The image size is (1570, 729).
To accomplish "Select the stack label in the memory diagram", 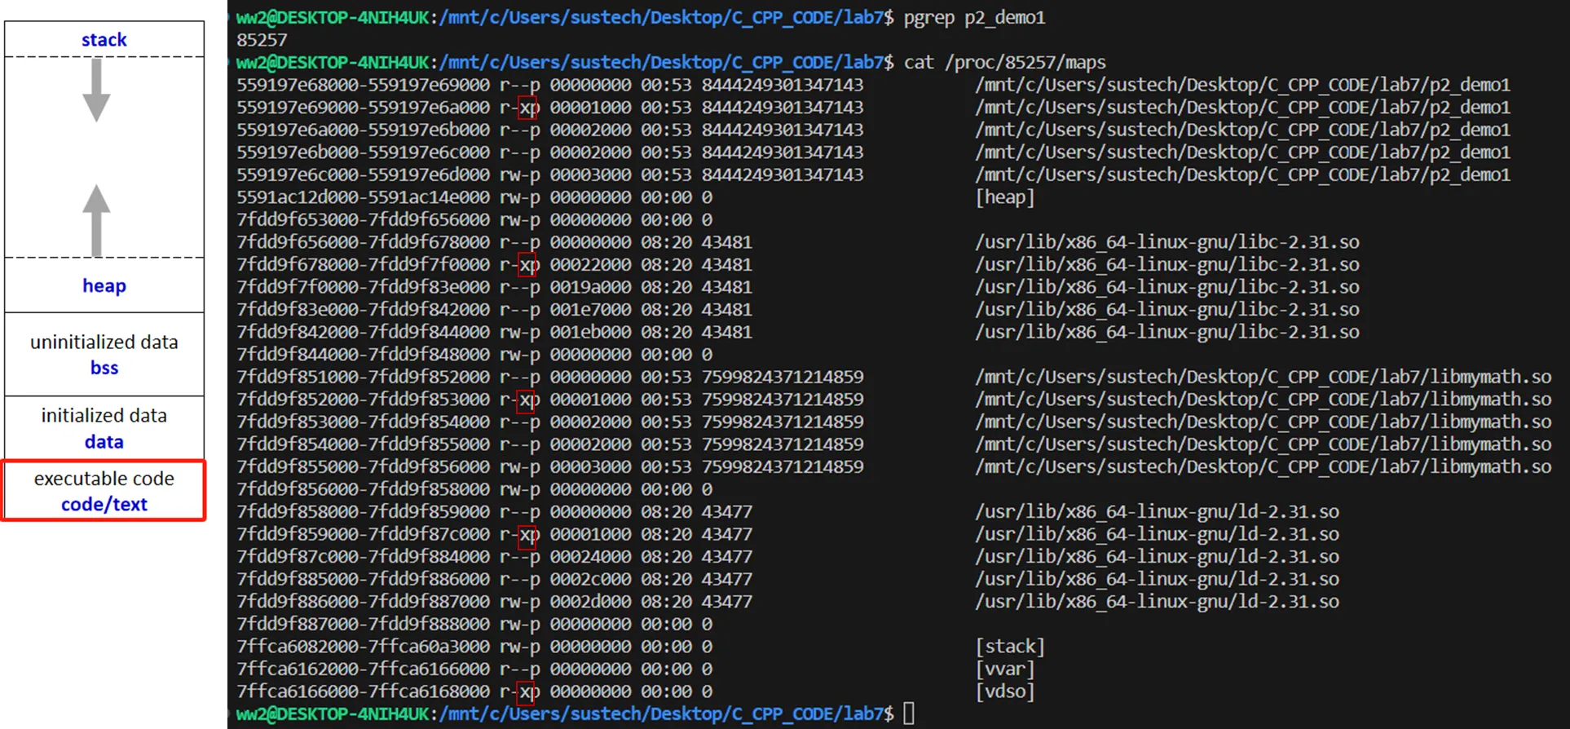I will 104,39.
